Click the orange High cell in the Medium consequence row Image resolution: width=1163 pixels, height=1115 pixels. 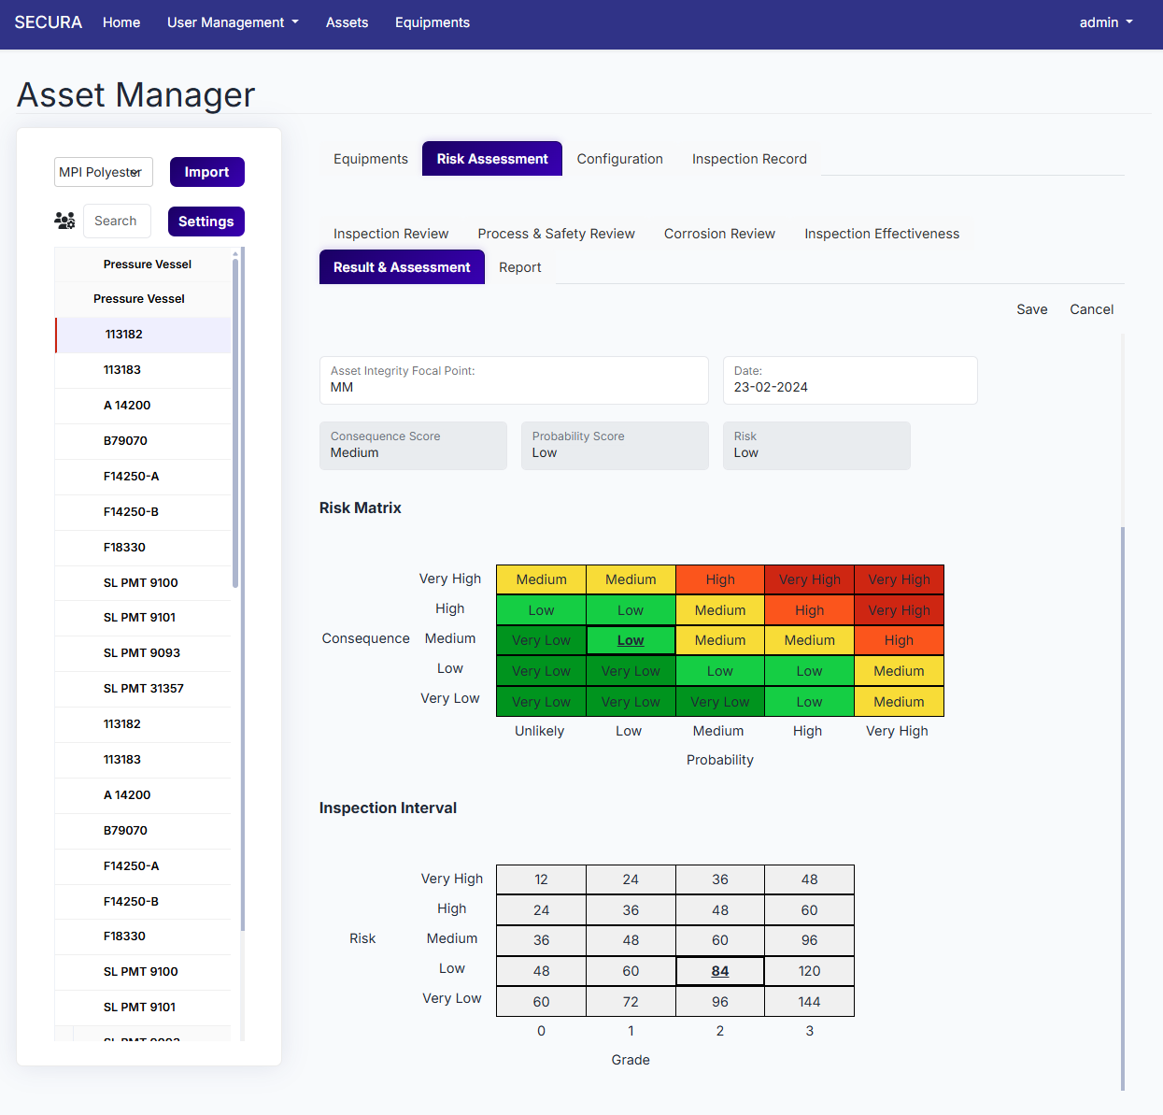pos(900,640)
